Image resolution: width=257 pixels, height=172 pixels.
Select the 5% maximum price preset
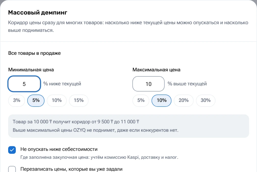[x=141, y=100]
